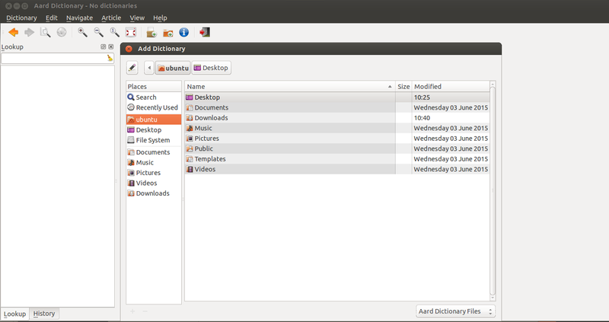
Task: Select the Desktop folder row
Action: (x=337, y=97)
